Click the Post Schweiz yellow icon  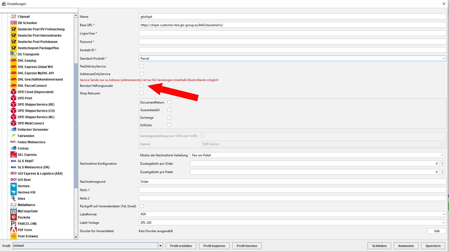click(14, 236)
